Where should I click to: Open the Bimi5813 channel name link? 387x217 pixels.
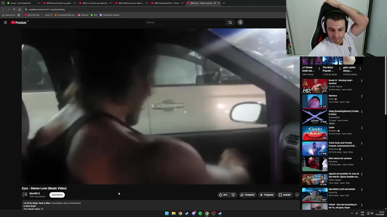pyautogui.click(x=34, y=193)
